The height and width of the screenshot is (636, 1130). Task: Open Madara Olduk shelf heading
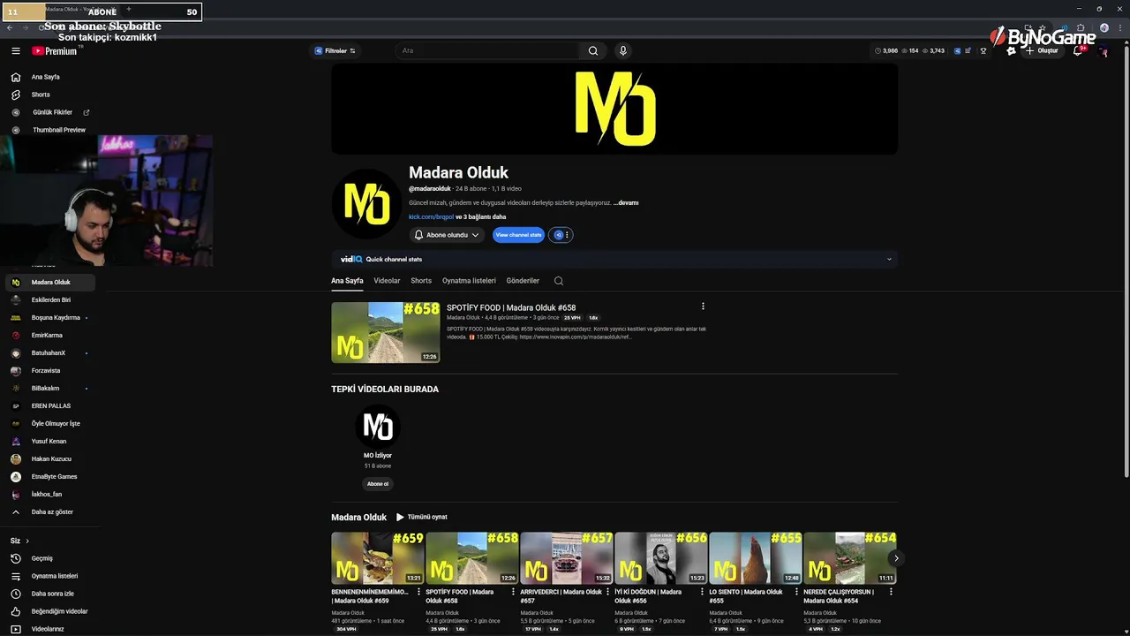(x=359, y=518)
